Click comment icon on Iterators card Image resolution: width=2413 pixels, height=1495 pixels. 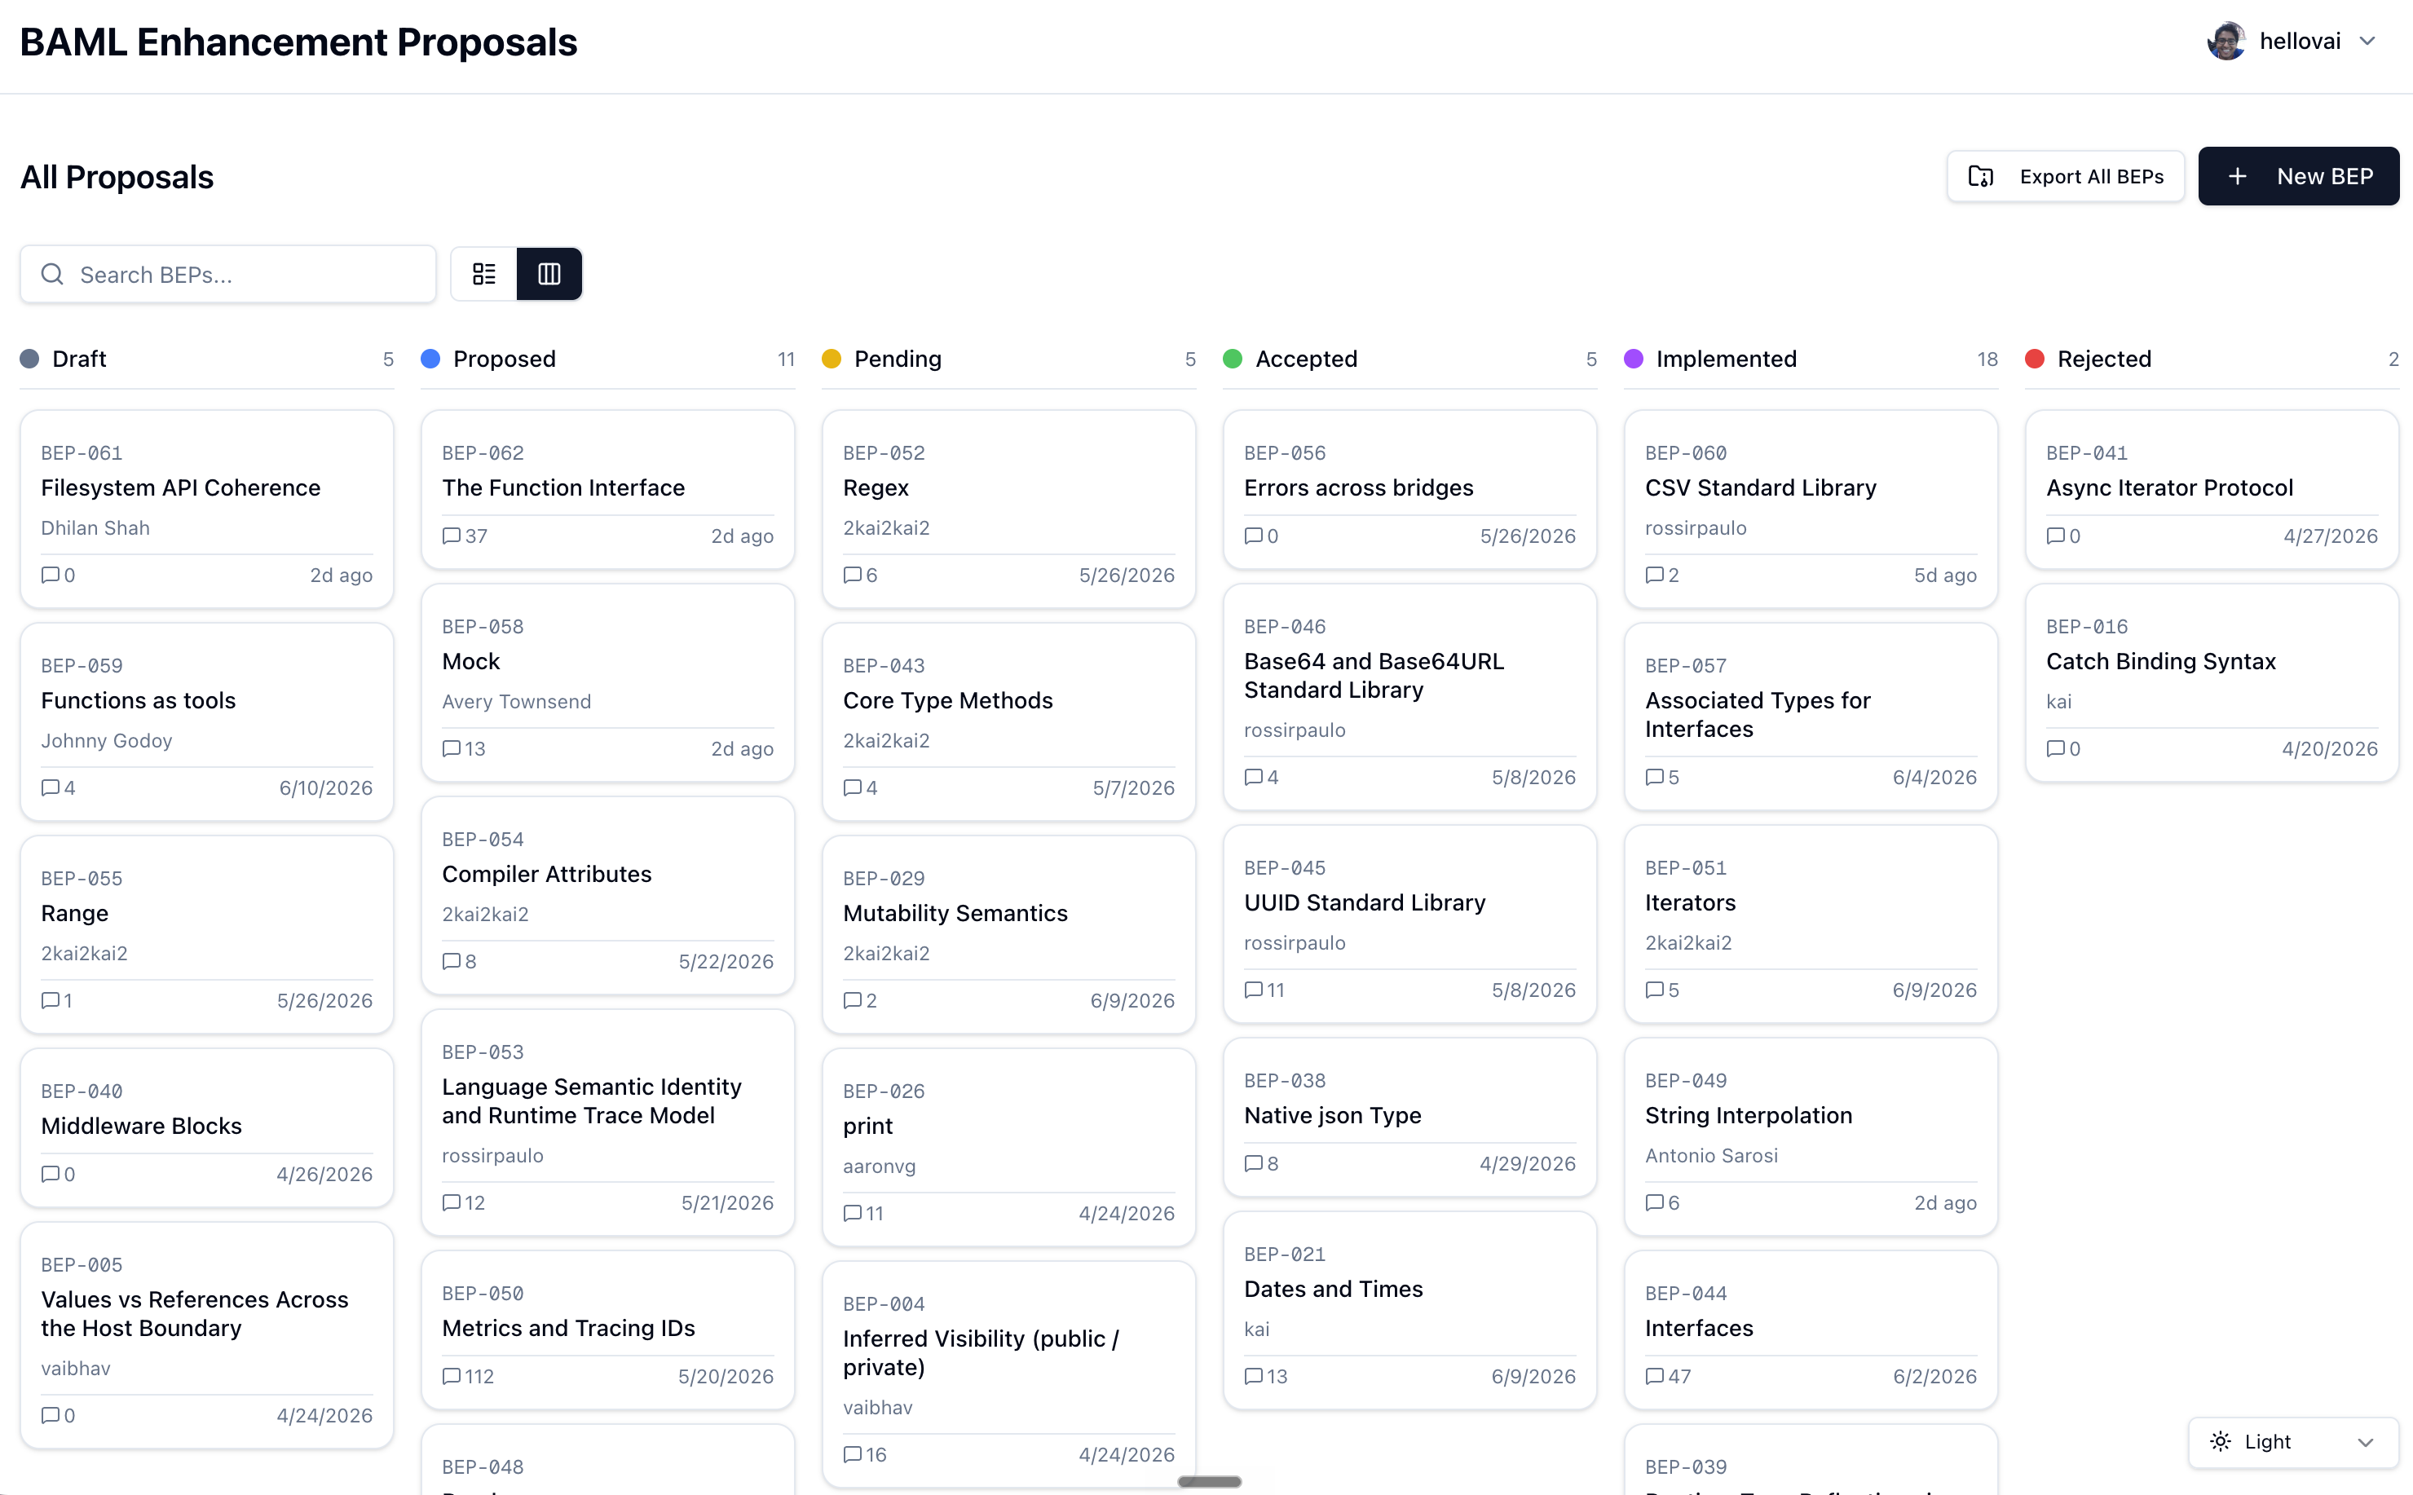[1655, 990]
